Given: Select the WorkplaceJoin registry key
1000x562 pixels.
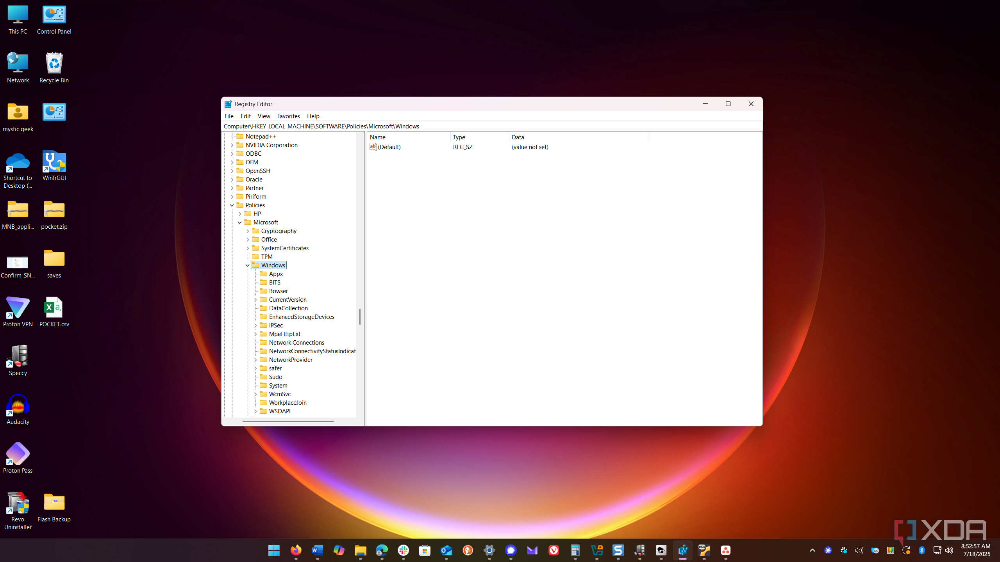Looking at the screenshot, I should [287, 403].
